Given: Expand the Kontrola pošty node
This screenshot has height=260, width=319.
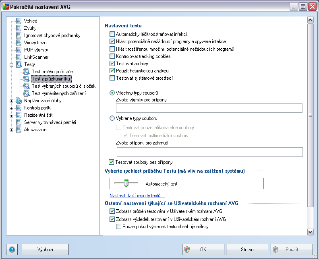Looking at the screenshot, I should point(12,108).
